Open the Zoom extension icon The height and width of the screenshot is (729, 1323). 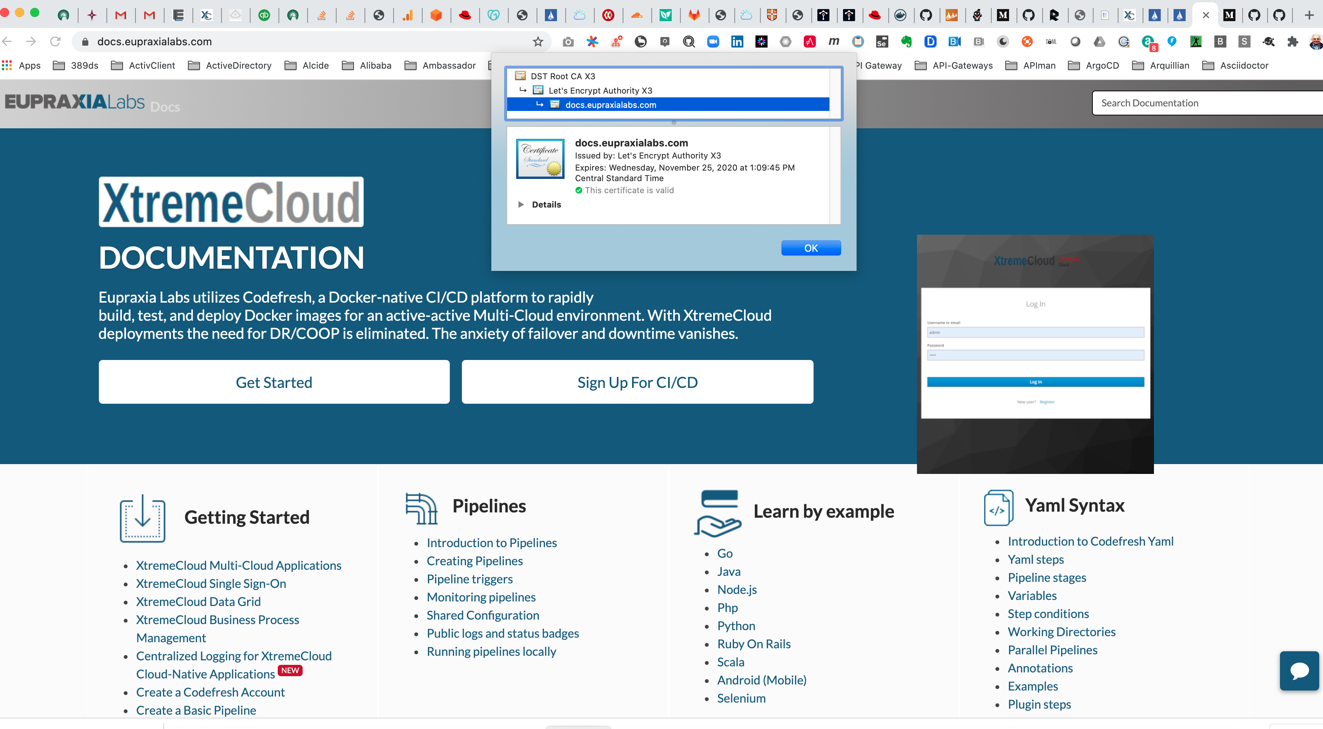pos(713,42)
